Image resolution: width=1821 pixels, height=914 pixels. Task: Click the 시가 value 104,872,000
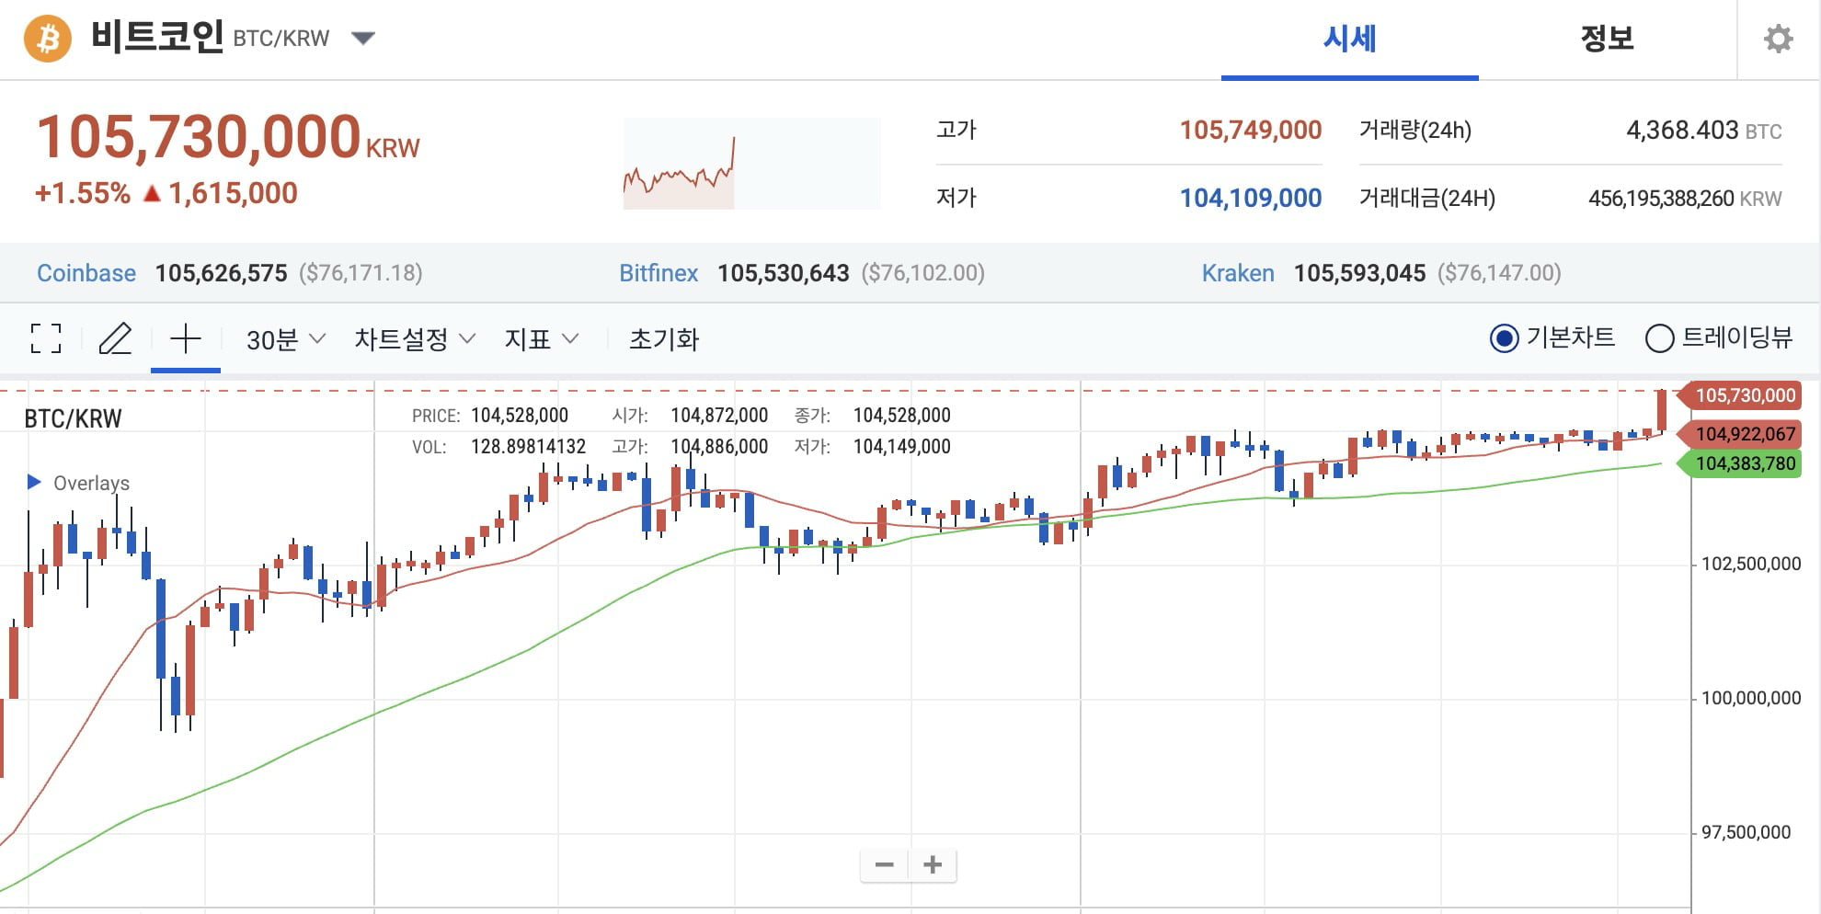[719, 416]
